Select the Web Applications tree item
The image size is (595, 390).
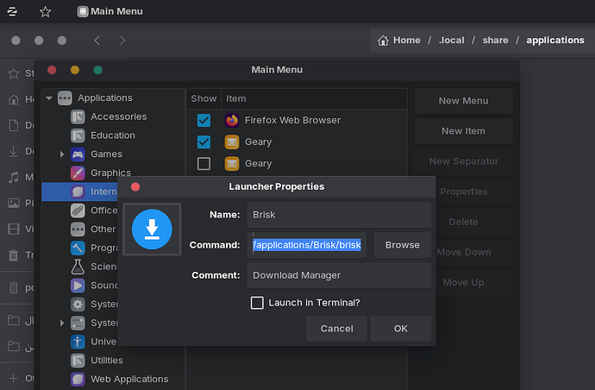[x=129, y=379]
